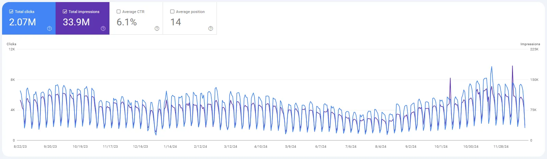Click the 10/30/24 date label
Image resolution: width=547 pixels, height=159 pixels.
pyautogui.click(x=471, y=147)
